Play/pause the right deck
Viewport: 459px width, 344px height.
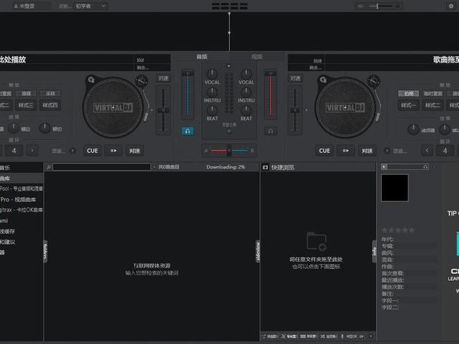point(346,151)
